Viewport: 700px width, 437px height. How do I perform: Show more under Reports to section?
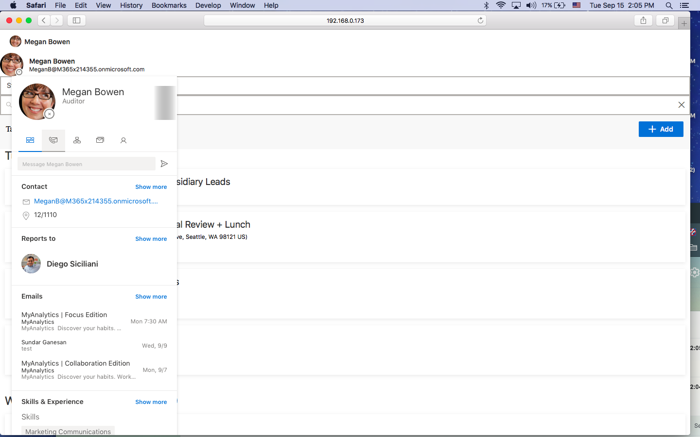click(x=151, y=239)
